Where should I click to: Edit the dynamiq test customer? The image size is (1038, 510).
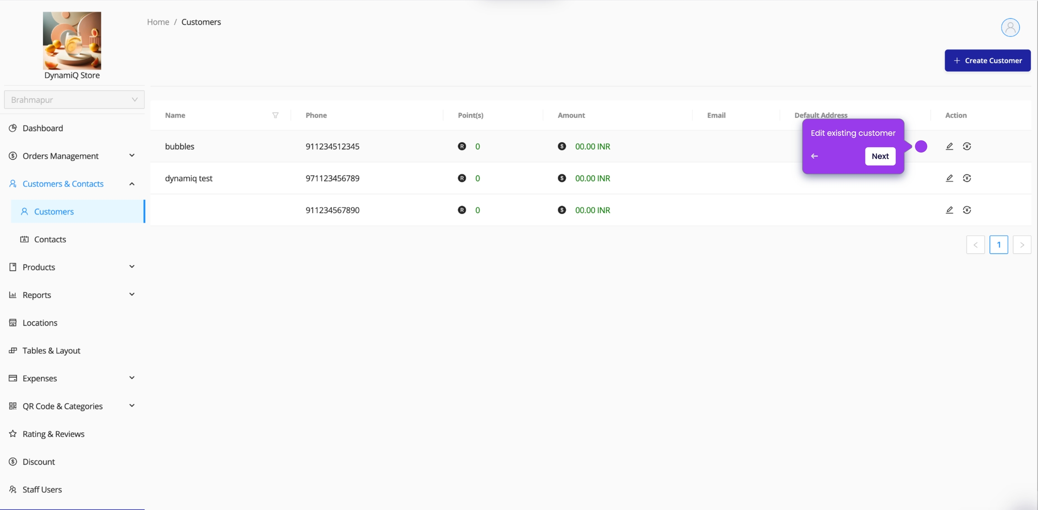tap(949, 178)
